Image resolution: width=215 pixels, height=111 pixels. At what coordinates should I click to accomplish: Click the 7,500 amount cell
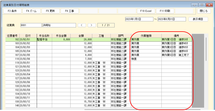tap(81, 59)
